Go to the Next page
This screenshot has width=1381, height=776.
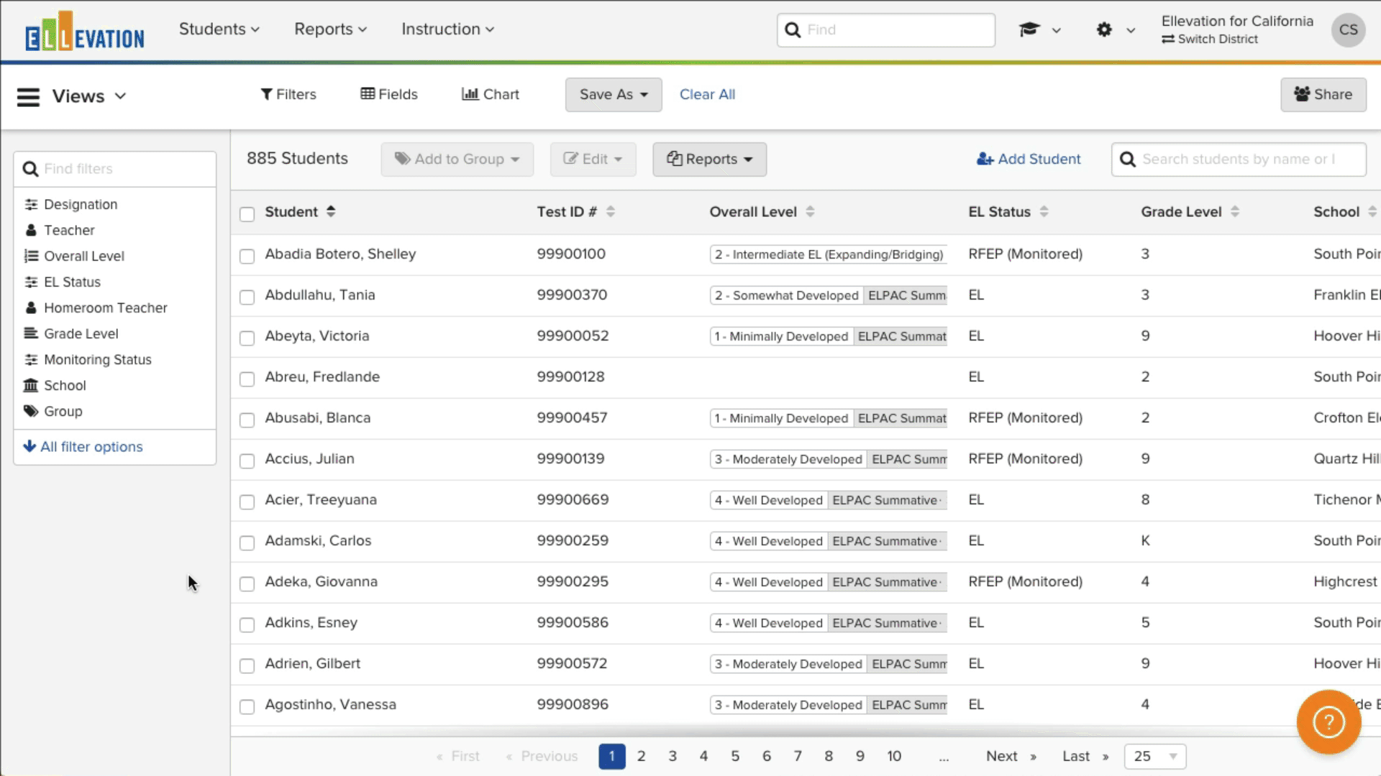[x=1011, y=757]
